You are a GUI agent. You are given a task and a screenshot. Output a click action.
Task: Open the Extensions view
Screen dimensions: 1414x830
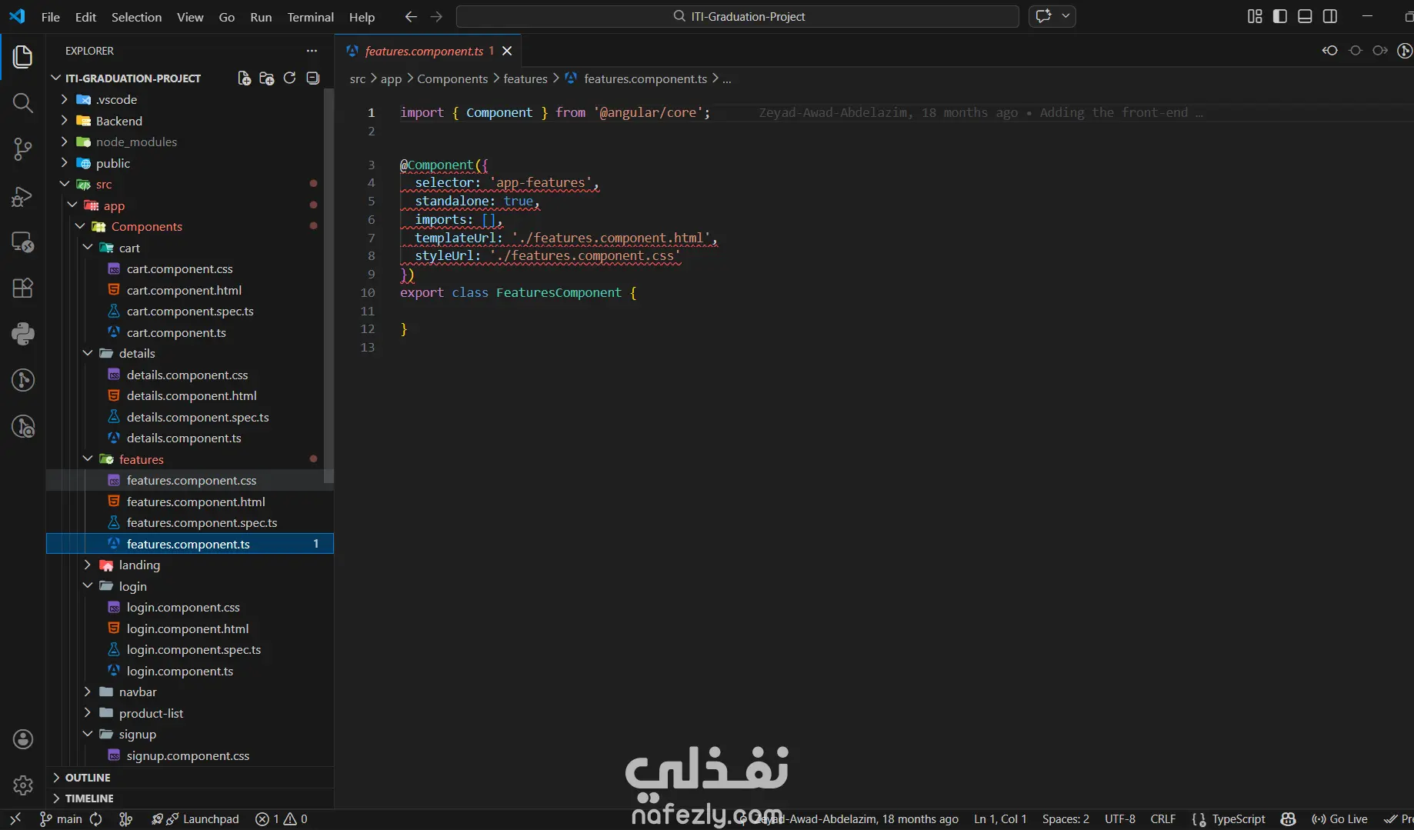coord(23,288)
